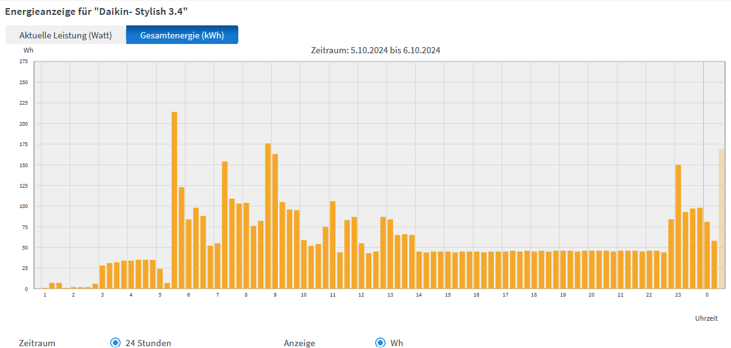Image resolution: width=731 pixels, height=348 pixels.
Task: Click the 154 Wh bar after hour 7
Action: tap(225, 225)
